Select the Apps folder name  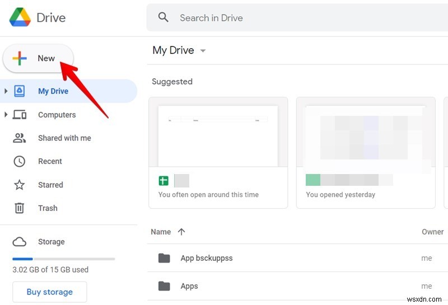point(189,286)
